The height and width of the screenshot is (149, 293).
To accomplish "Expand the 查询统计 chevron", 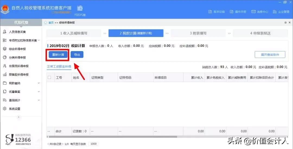I will click(x=39, y=100).
